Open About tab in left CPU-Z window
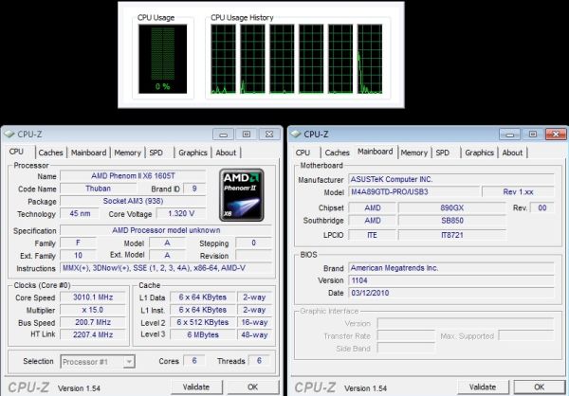Screen dimensions: 569x396 226,153
